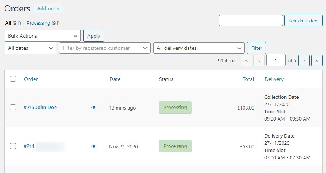Open Filter by registered customer dropdown

click(x=104, y=48)
